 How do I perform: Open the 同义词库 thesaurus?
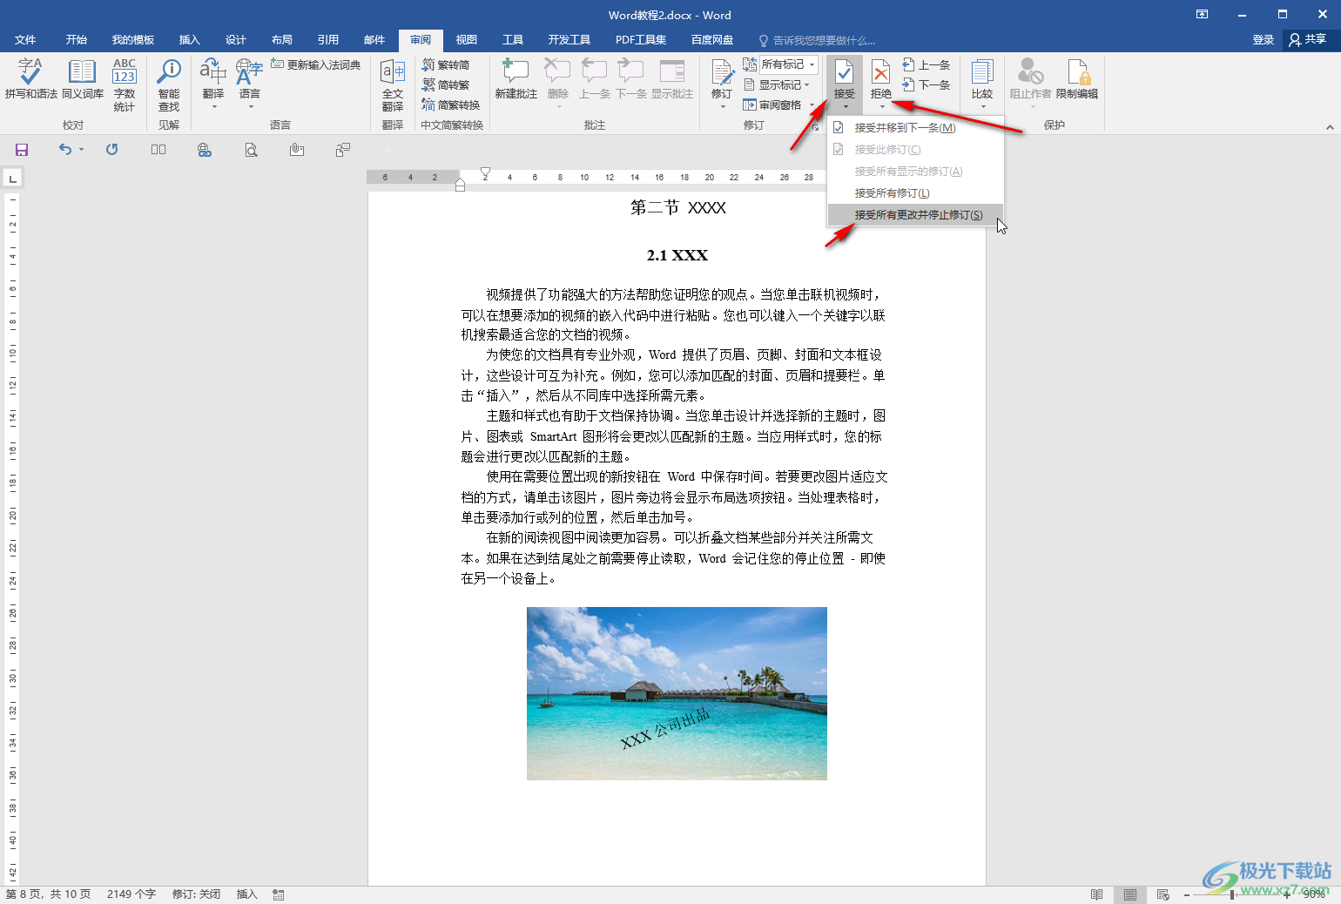point(83,78)
